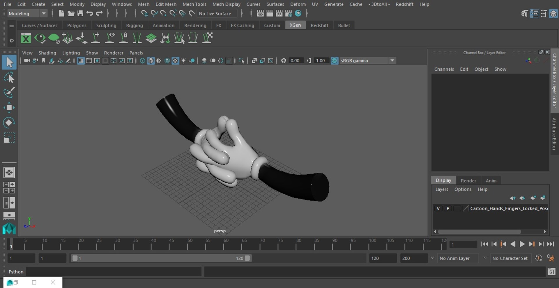Switch to the Polygons shelf tab
559x288 pixels.
tap(77, 25)
